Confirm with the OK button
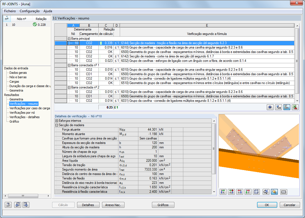This screenshot has width=305, height=218. (267, 205)
